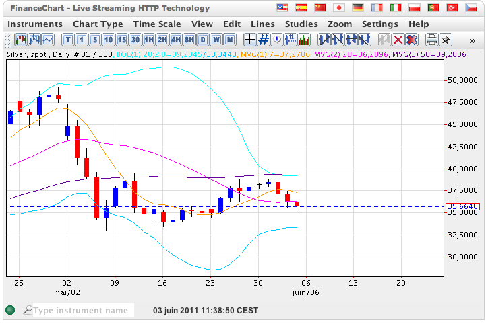
Task: Select the German flag language
Action: (x=358, y=8)
